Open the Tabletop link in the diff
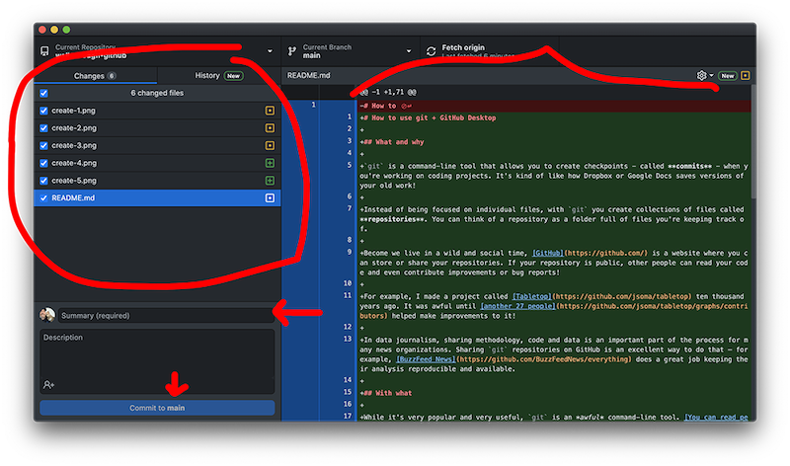 click(531, 296)
